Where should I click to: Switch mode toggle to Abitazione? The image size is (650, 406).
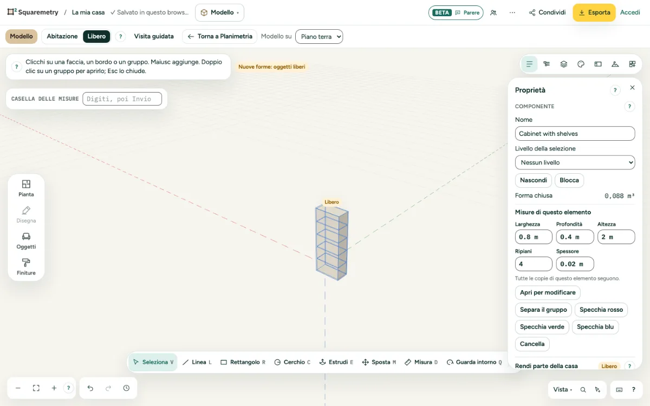pyautogui.click(x=62, y=36)
